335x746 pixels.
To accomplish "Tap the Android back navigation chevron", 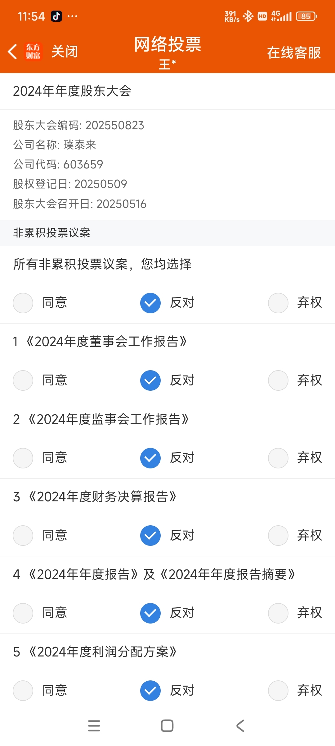I will tap(240, 726).
